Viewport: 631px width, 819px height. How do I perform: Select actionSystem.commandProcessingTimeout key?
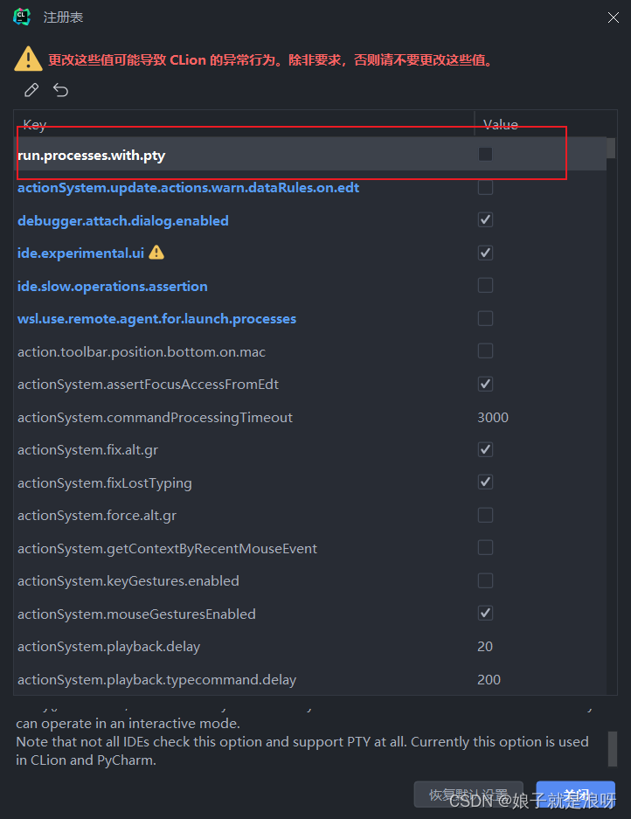156,417
